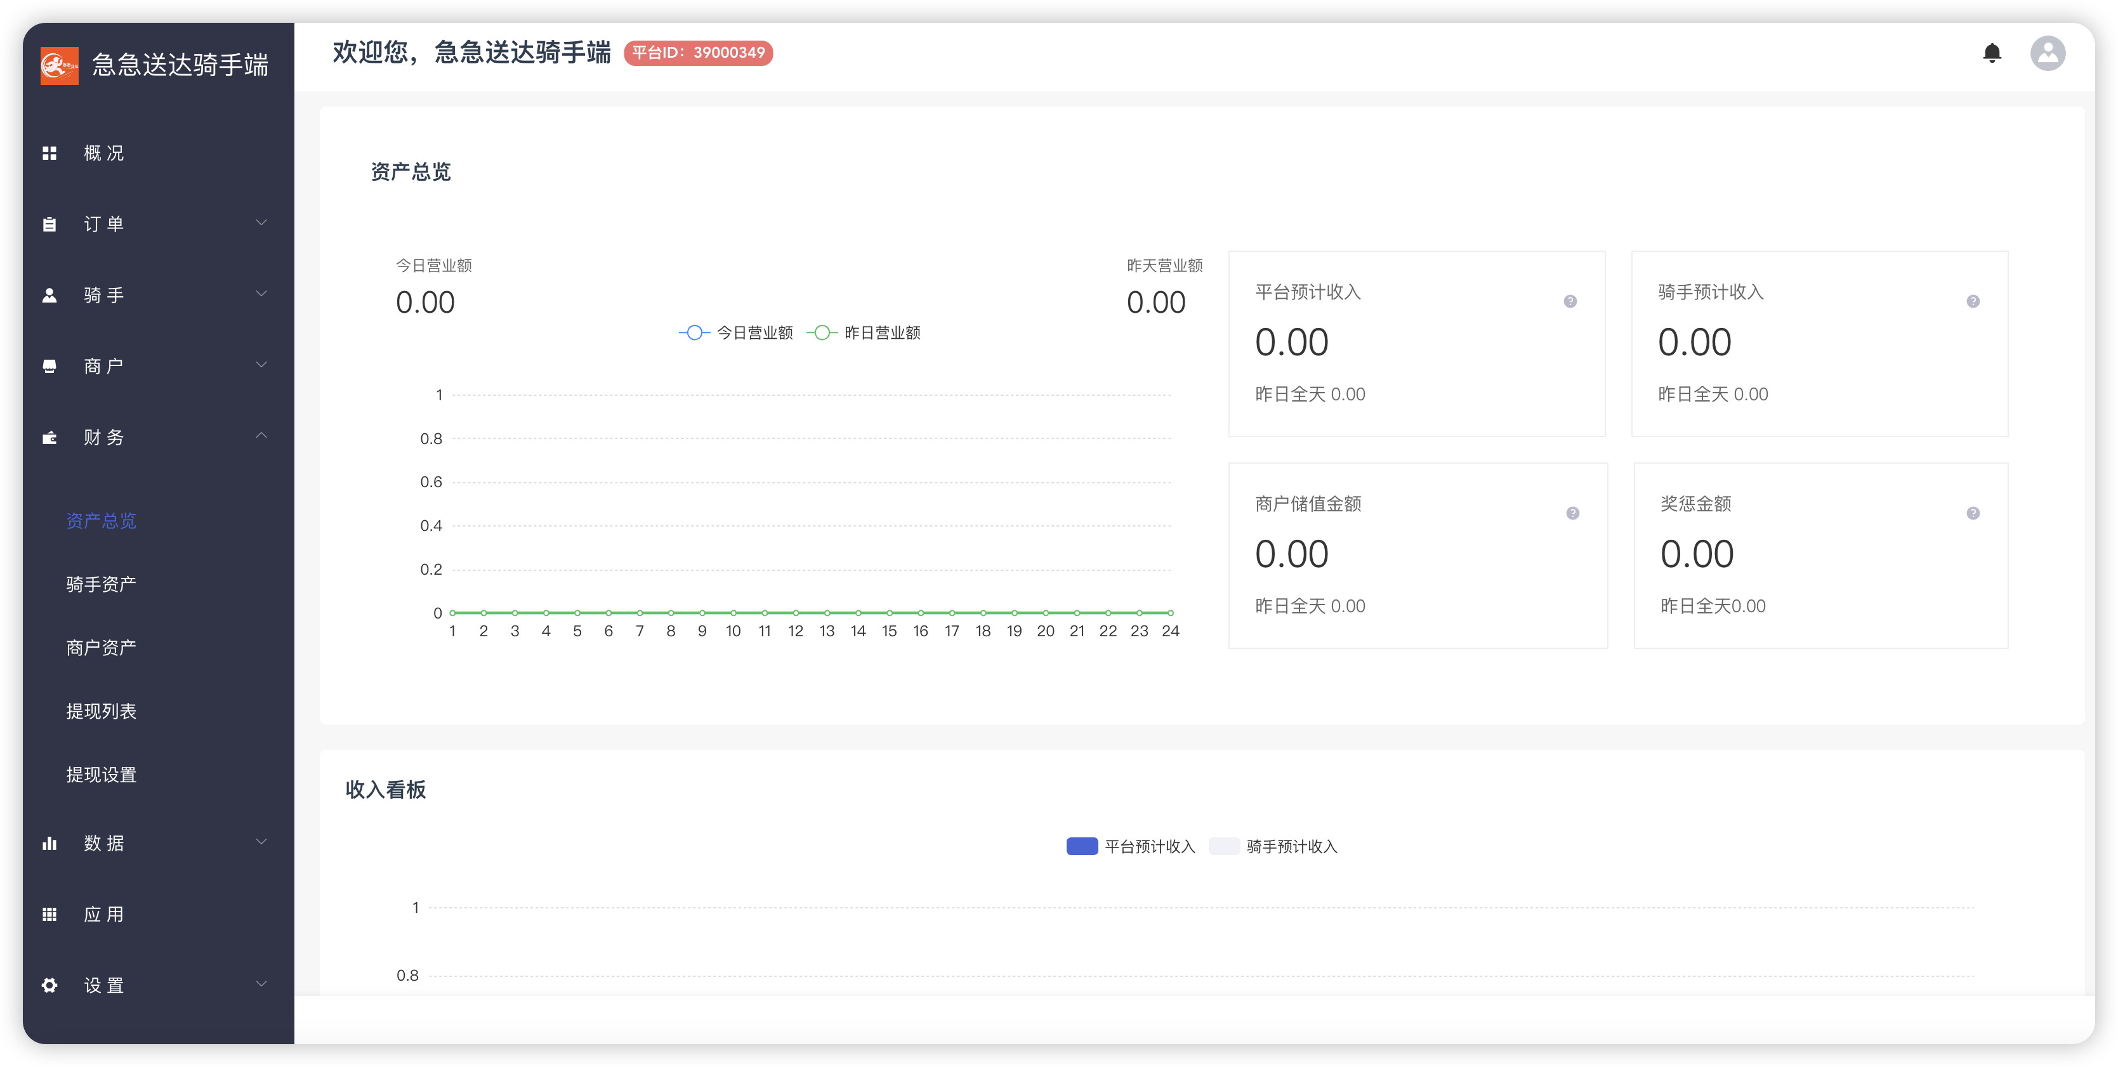Image resolution: width=2118 pixels, height=1067 pixels.
Task: Open 提现列表 submenu item
Action: [x=101, y=711]
